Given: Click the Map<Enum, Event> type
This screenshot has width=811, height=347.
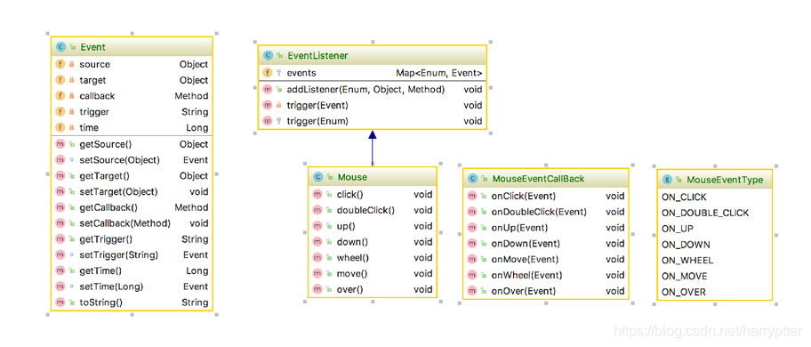Looking at the screenshot, I should [x=439, y=73].
